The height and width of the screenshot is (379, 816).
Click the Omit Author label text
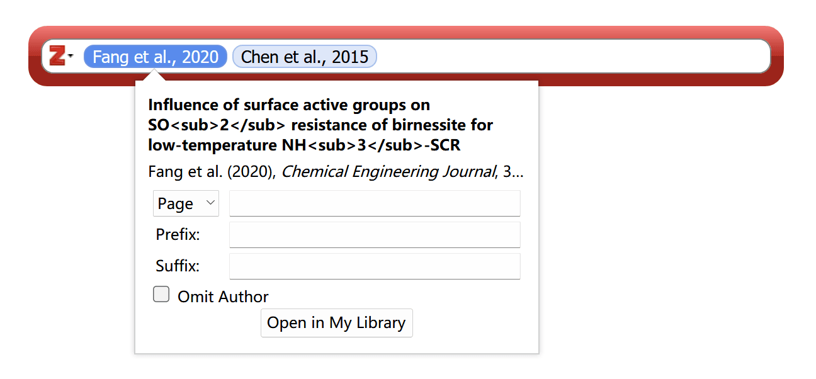(x=223, y=297)
